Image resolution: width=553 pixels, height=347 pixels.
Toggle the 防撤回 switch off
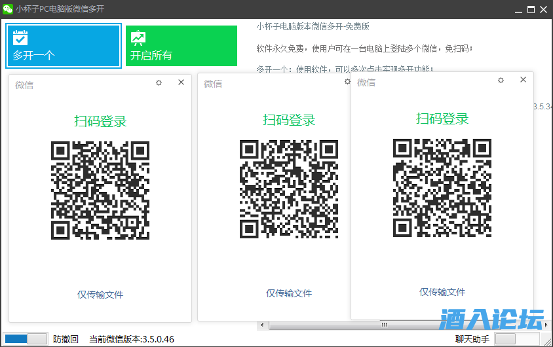26,338
